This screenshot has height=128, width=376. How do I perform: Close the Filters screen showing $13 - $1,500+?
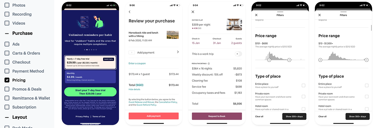click(x=320, y=15)
